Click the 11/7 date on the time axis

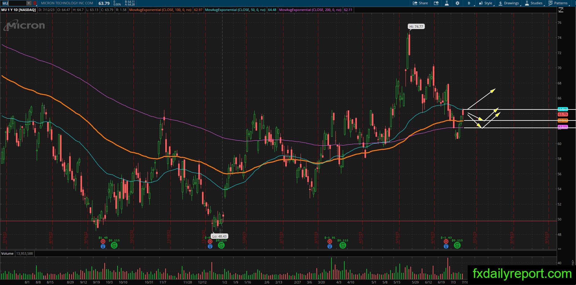(x=163, y=282)
